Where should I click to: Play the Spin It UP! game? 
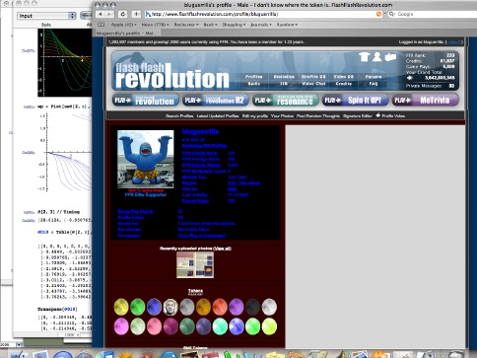[355, 101]
